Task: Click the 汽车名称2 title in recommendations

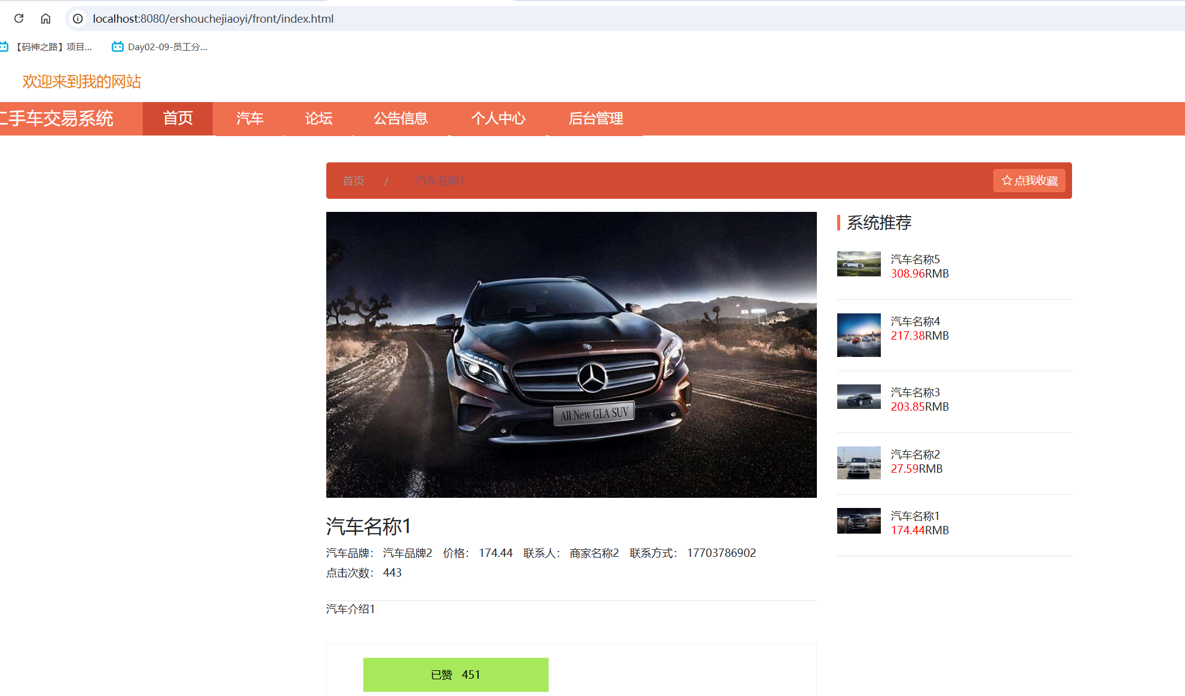Action: click(x=915, y=454)
